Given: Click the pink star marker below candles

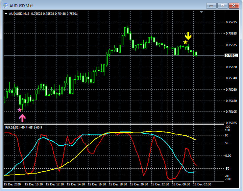Looking at the screenshot, I should tap(19, 110).
